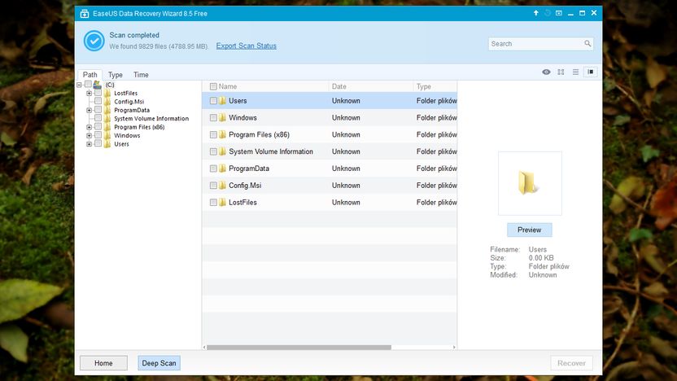Select ProgramData in the folder tree
The height and width of the screenshot is (381, 677).
132,110
